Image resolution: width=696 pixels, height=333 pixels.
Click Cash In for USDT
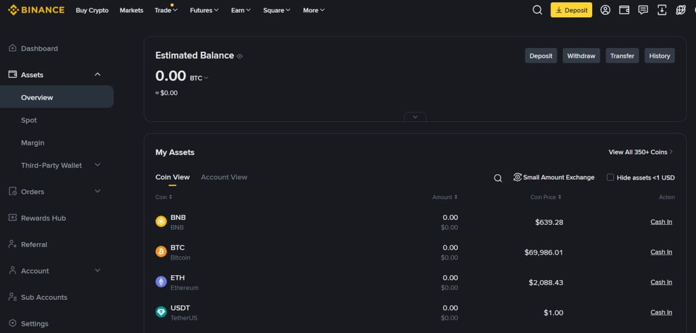pos(661,312)
